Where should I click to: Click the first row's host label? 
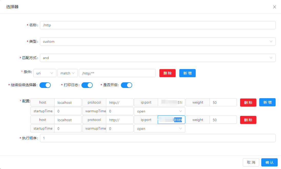(x=43, y=103)
